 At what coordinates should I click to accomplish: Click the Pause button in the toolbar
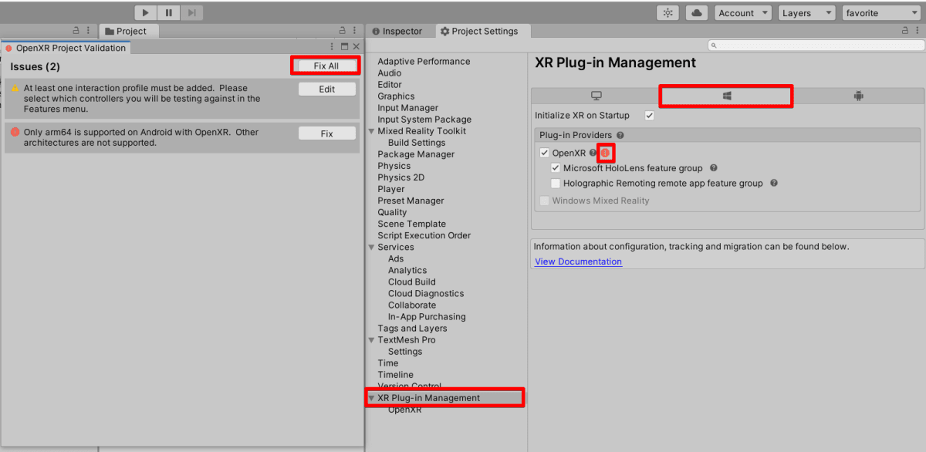[169, 12]
